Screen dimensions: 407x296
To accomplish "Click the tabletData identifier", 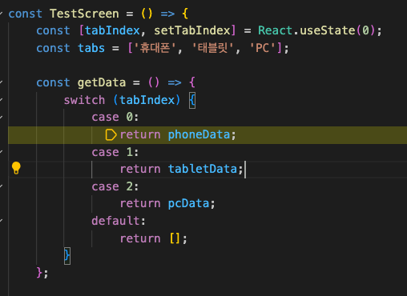I will pyautogui.click(x=203, y=169).
